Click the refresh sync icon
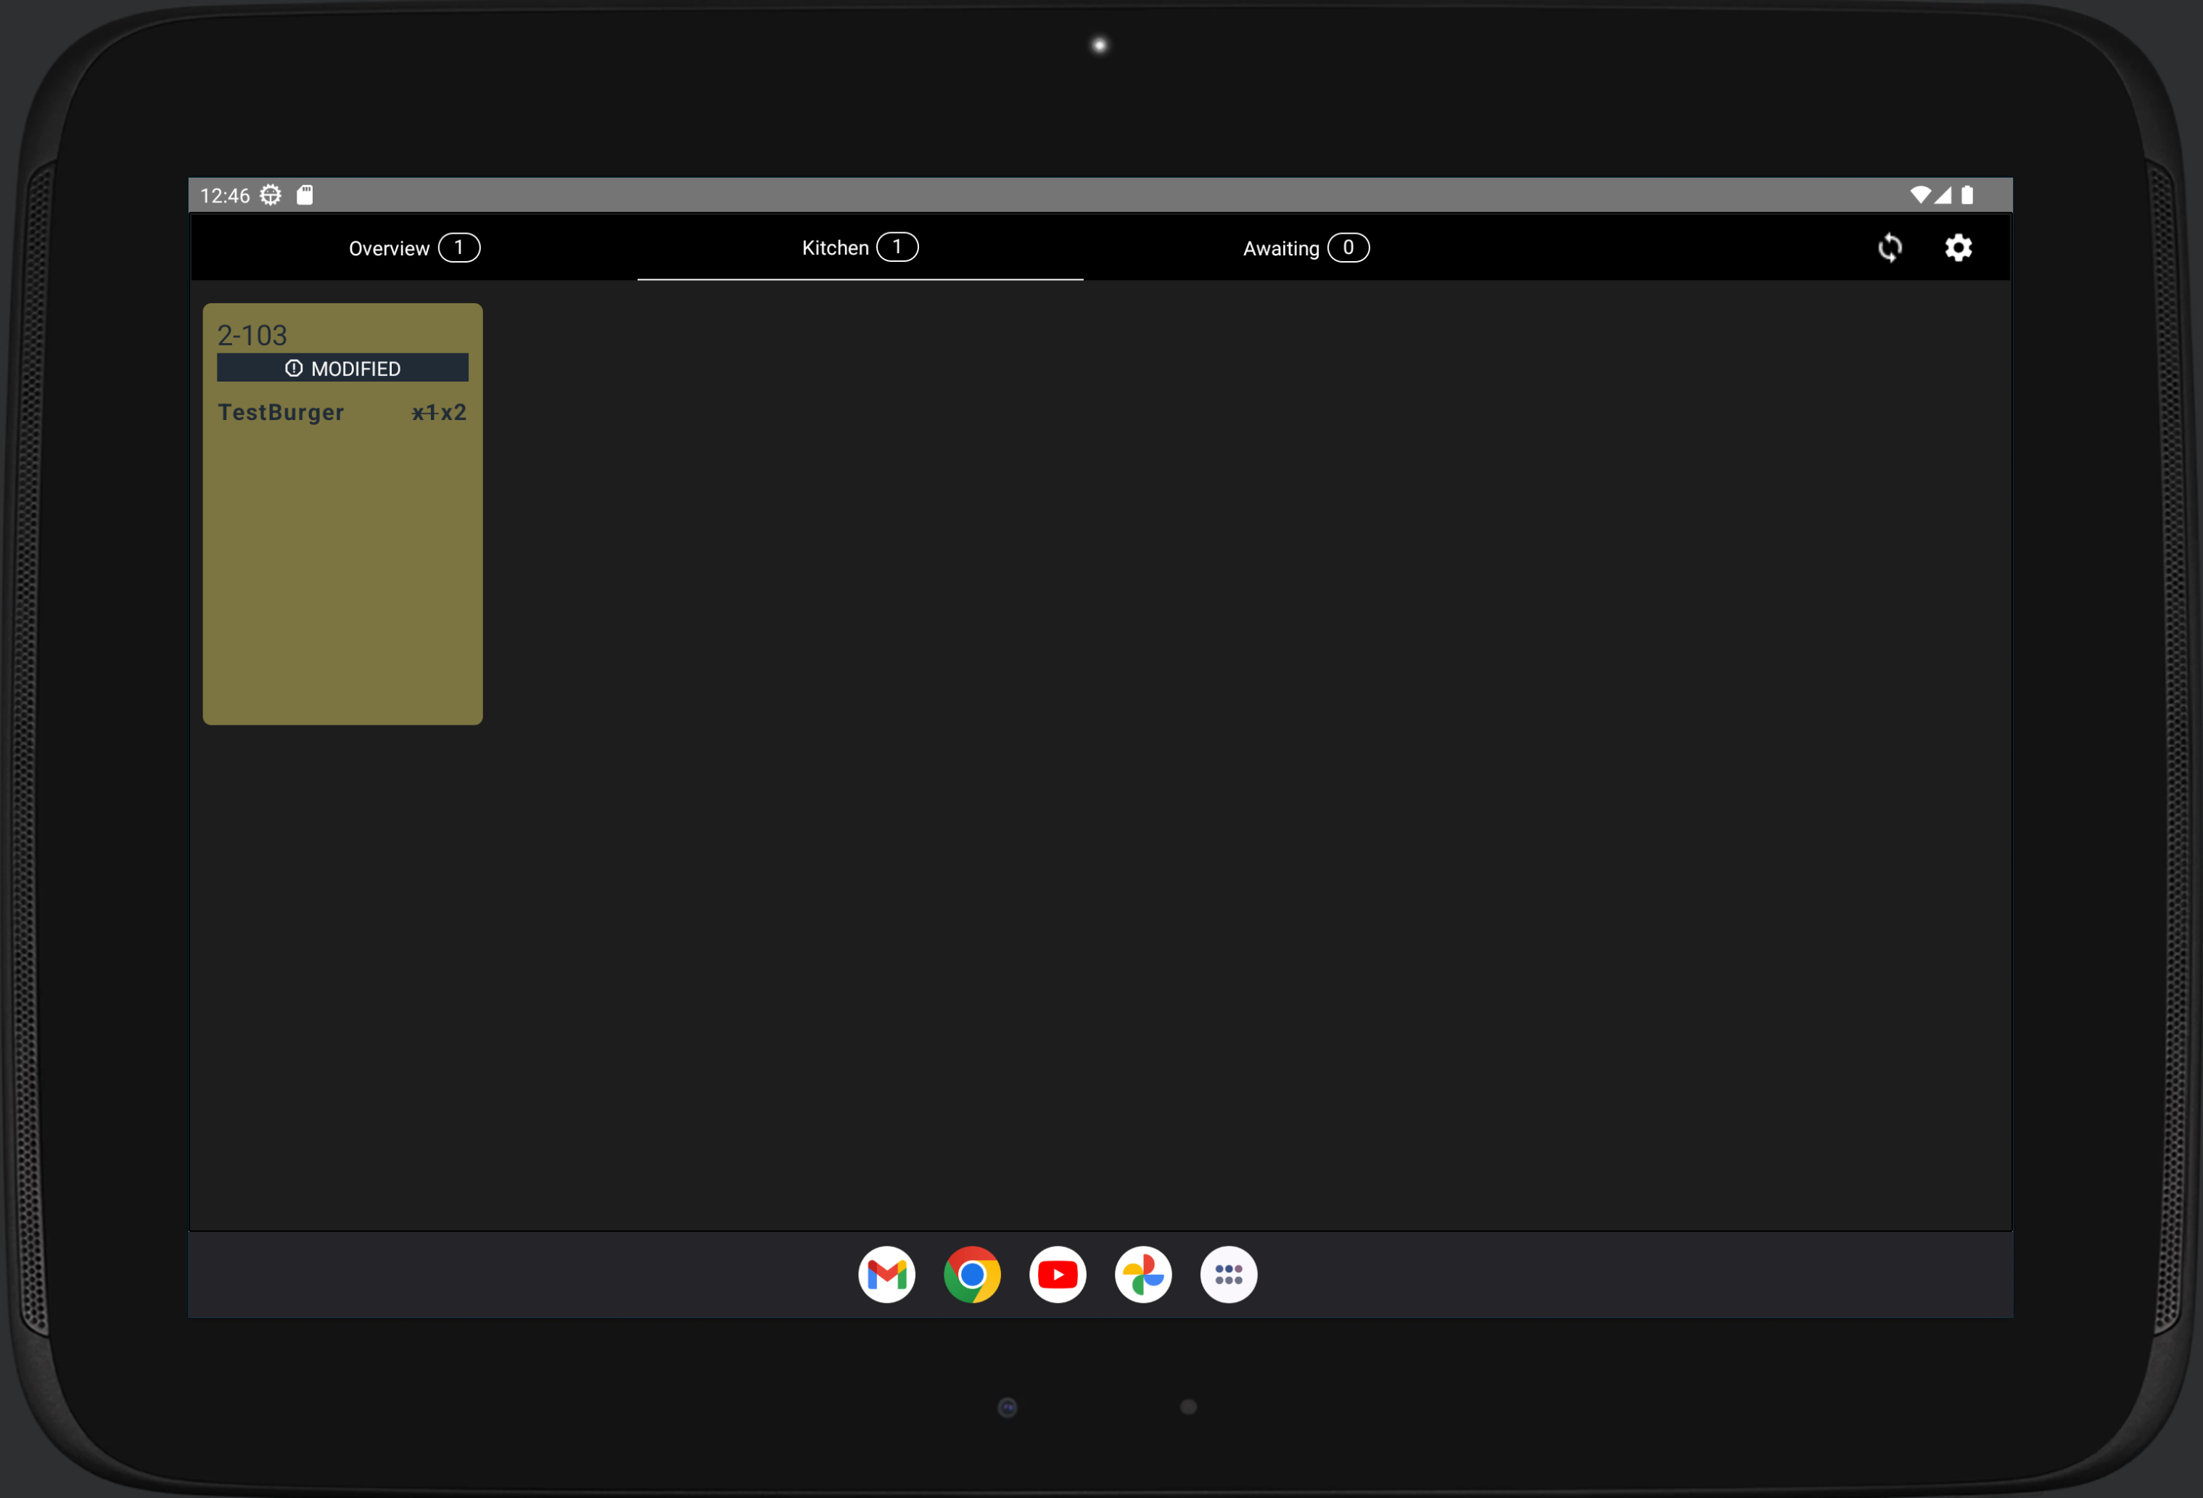 pos(1889,248)
